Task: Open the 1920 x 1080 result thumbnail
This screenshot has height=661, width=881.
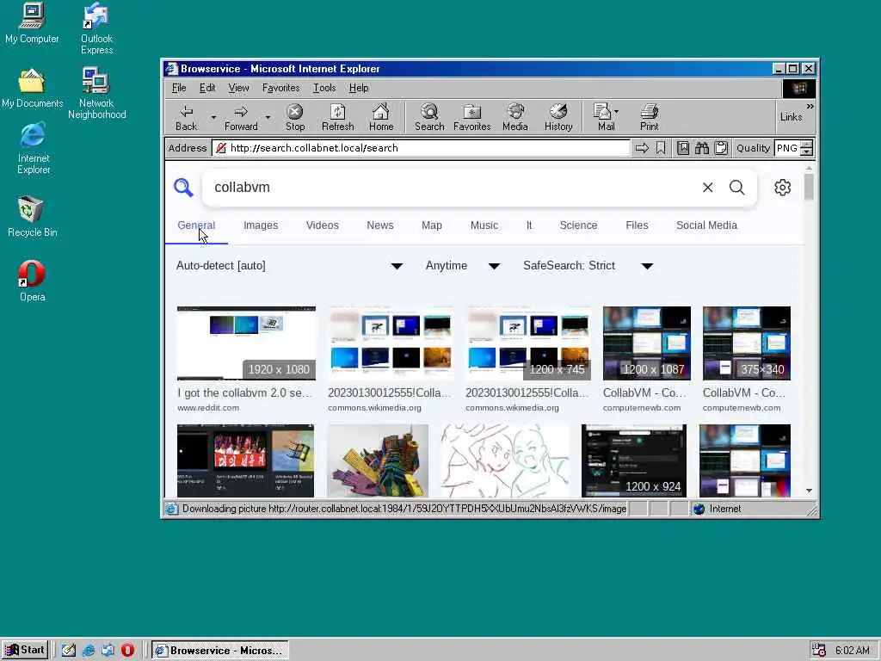Action: pos(246,343)
